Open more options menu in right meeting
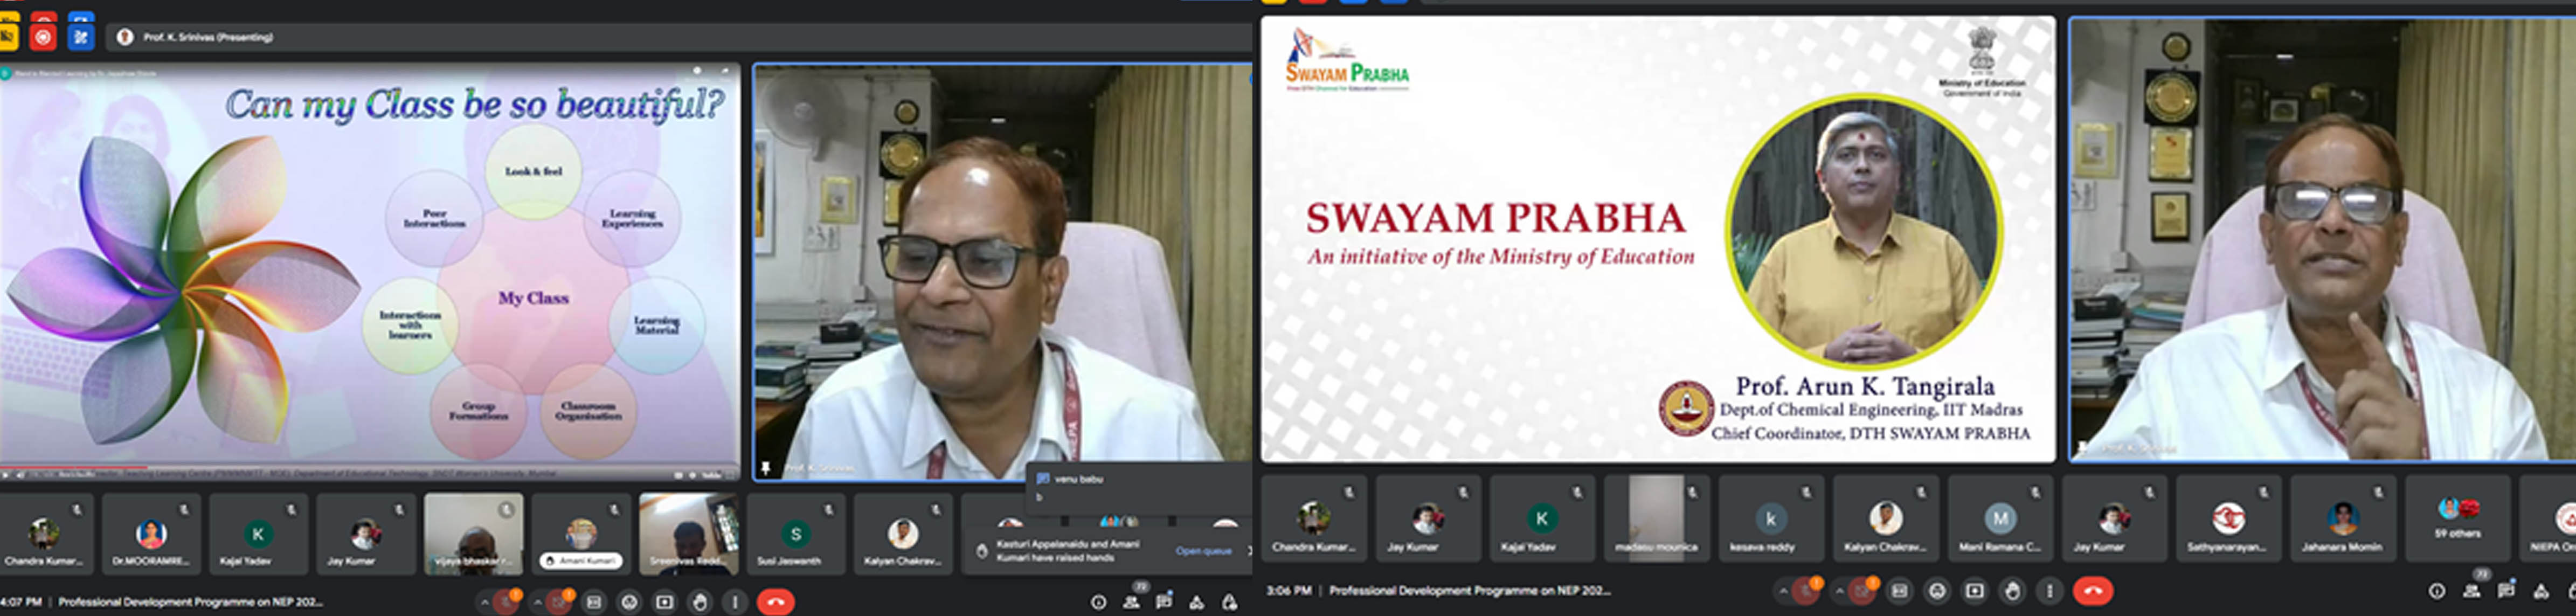Viewport: 2576px width, 616px height. pos(2050,591)
